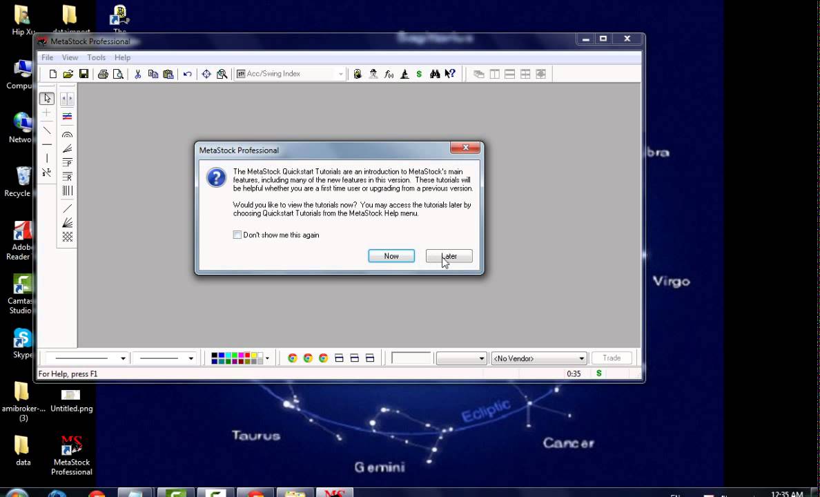Select the crosshatch Gann grid tool
This screenshot has height=497, width=820.
coord(67,237)
